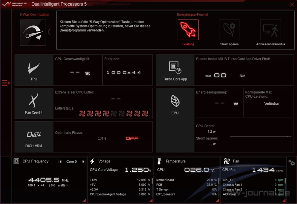Click the 4405.5 MHz frequency reading
This screenshot has width=297, height=204.
[x=49, y=180]
